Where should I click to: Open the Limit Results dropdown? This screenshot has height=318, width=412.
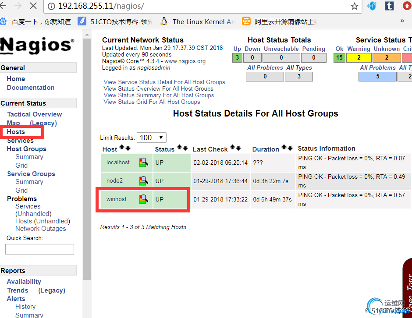[x=152, y=138]
